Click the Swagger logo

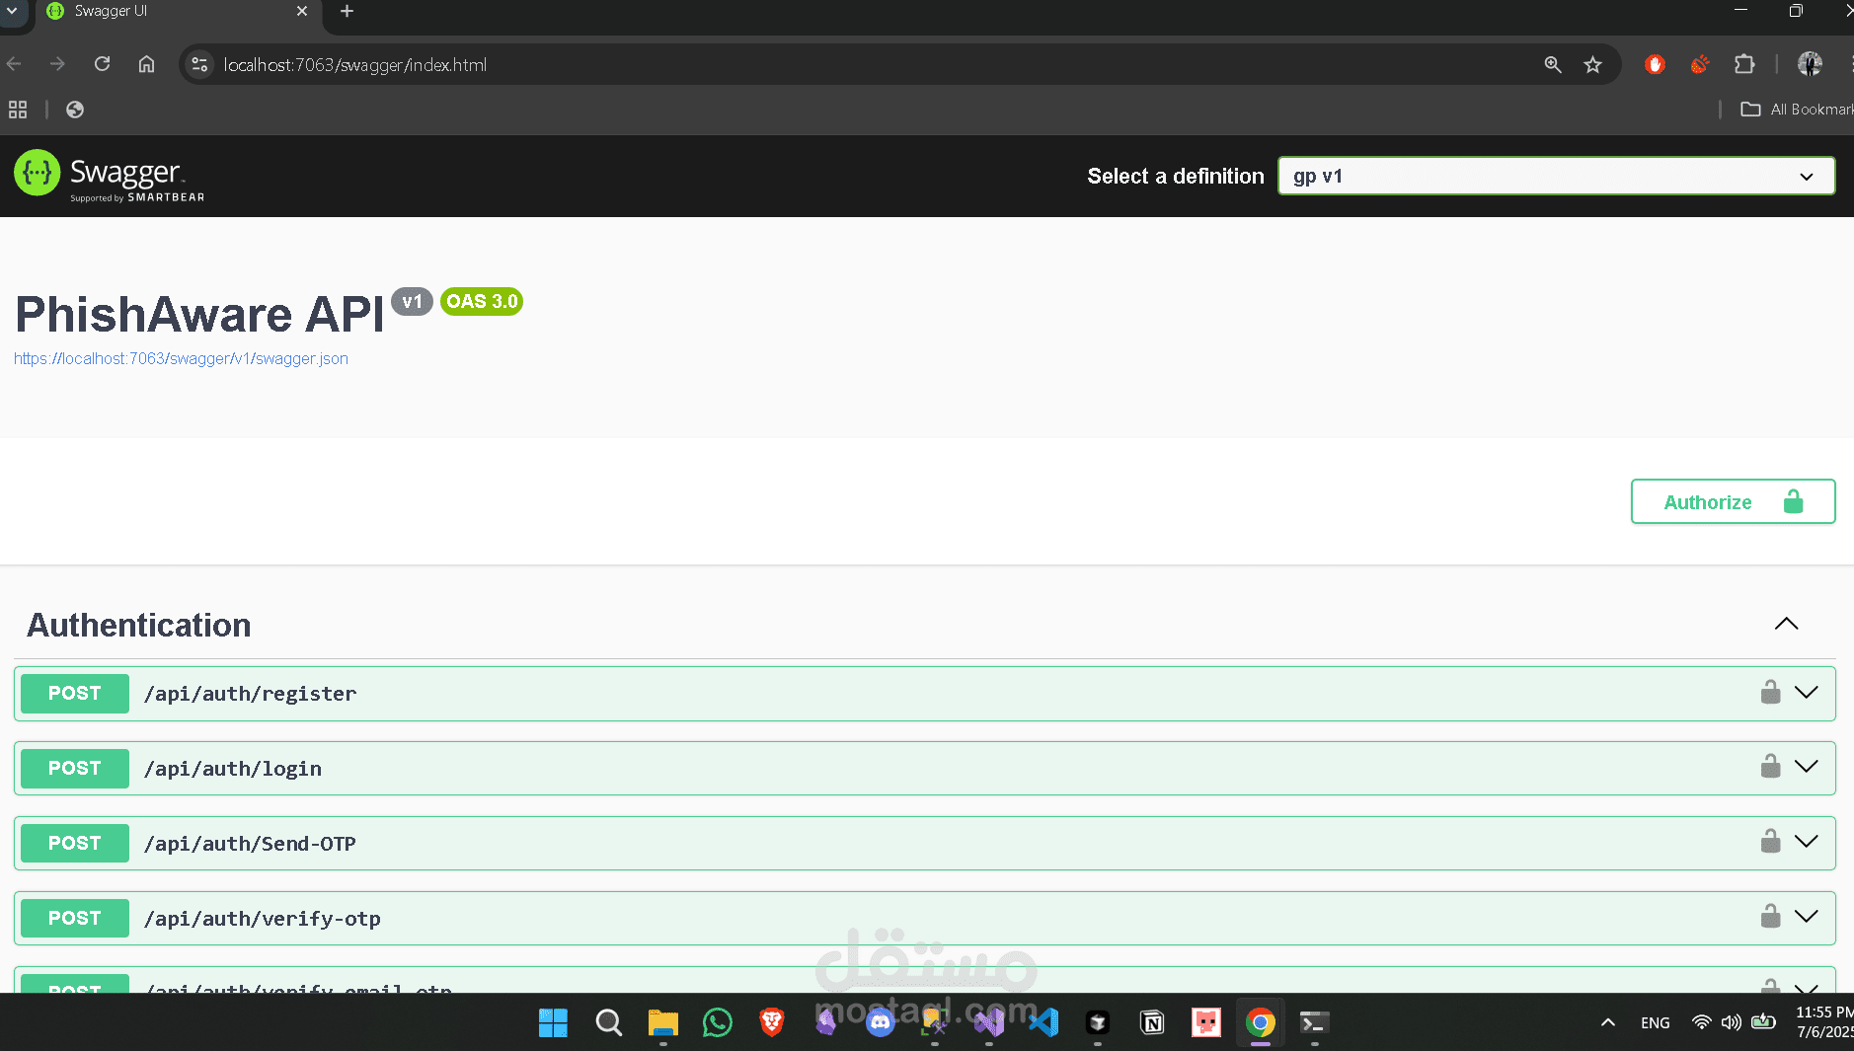pyautogui.click(x=109, y=176)
